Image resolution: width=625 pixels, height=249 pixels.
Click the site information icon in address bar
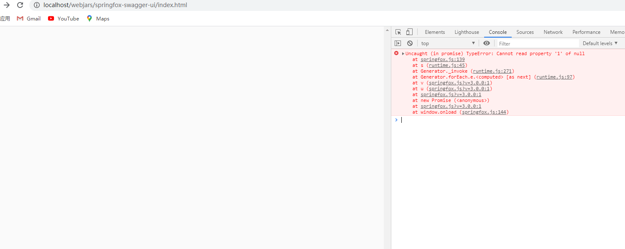(x=37, y=5)
